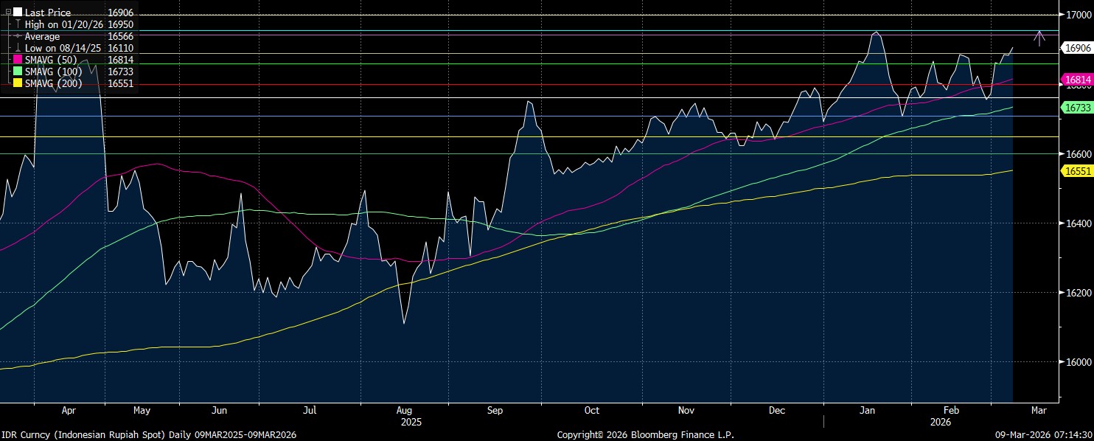Click the 17000 level on price axis
Screen dimensions: 1094x441
[1077, 14]
